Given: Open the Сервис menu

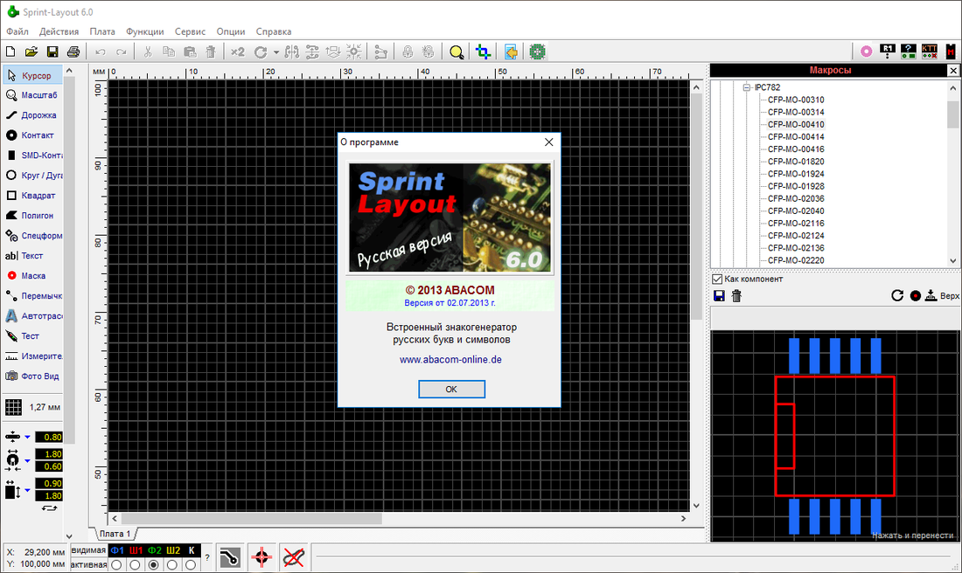Looking at the screenshot, I should tap(190, 31).
